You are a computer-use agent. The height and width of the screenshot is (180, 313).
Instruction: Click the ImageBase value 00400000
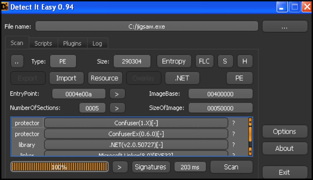(220, 94)
